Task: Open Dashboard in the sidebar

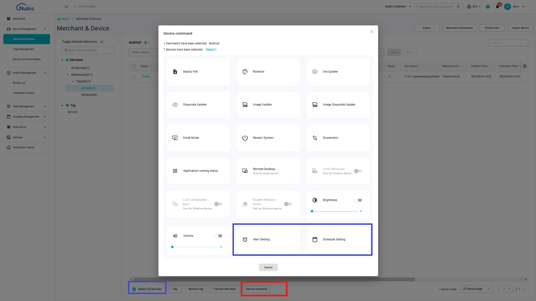Action: point(27,19)
